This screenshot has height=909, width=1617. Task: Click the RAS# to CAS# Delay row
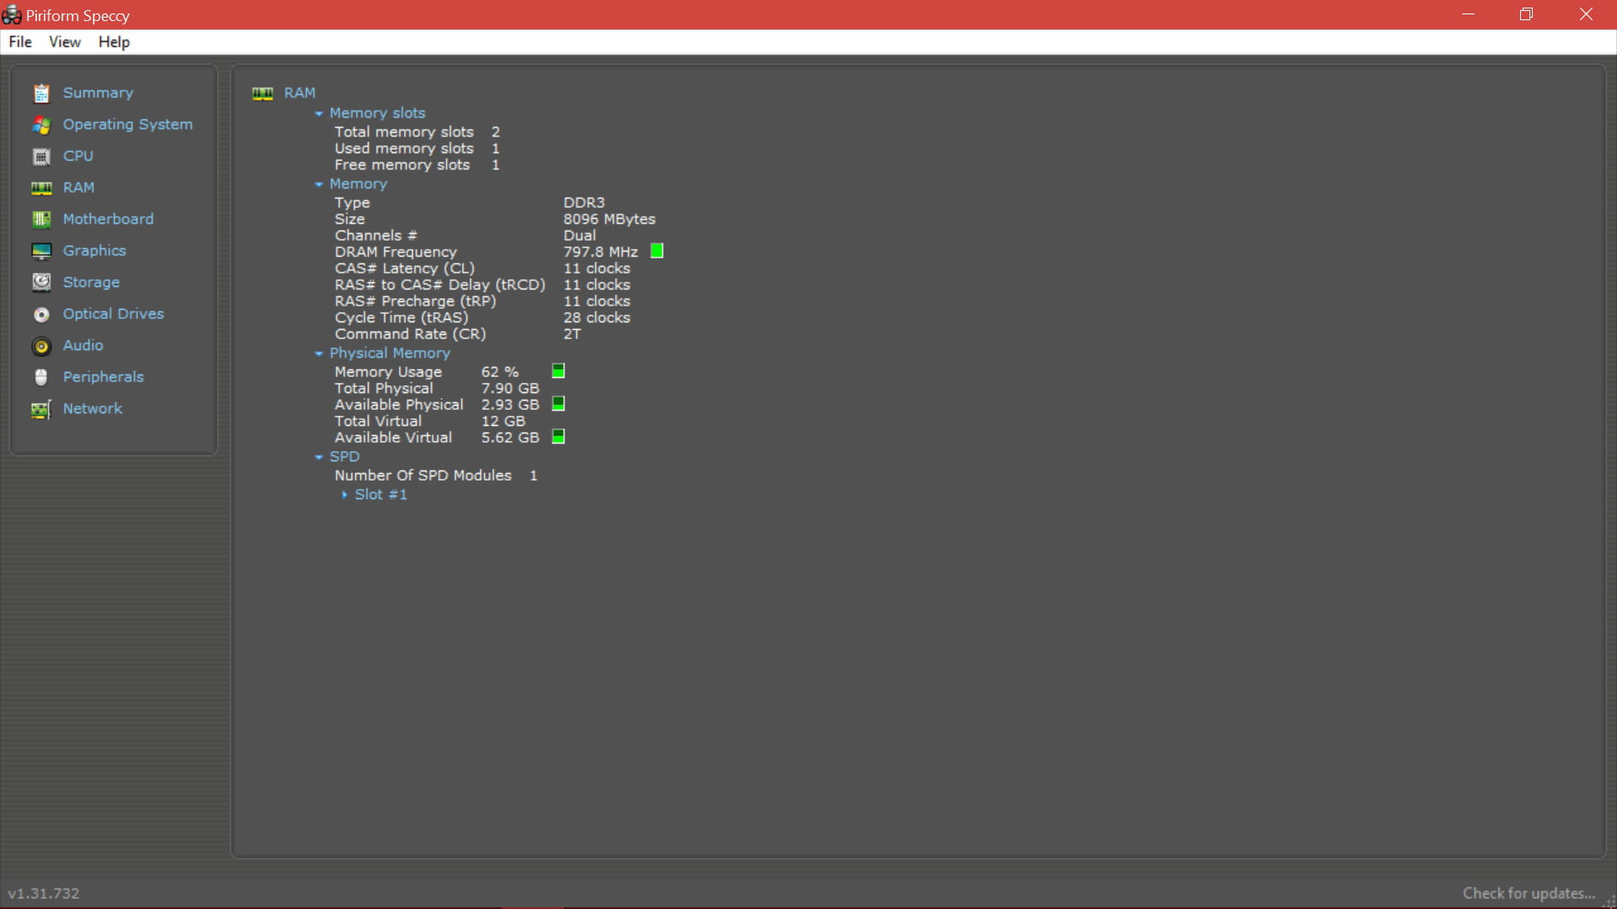coord(483,284)
